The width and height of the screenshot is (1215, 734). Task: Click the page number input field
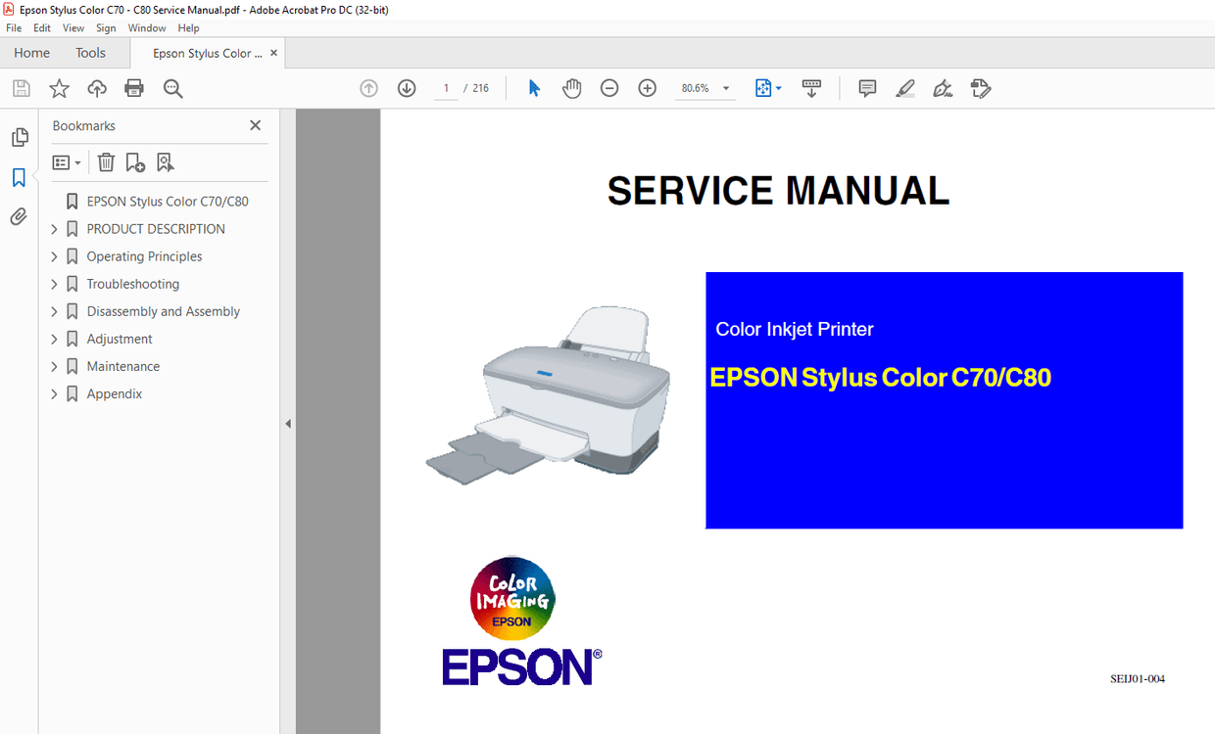click(446, 87)
